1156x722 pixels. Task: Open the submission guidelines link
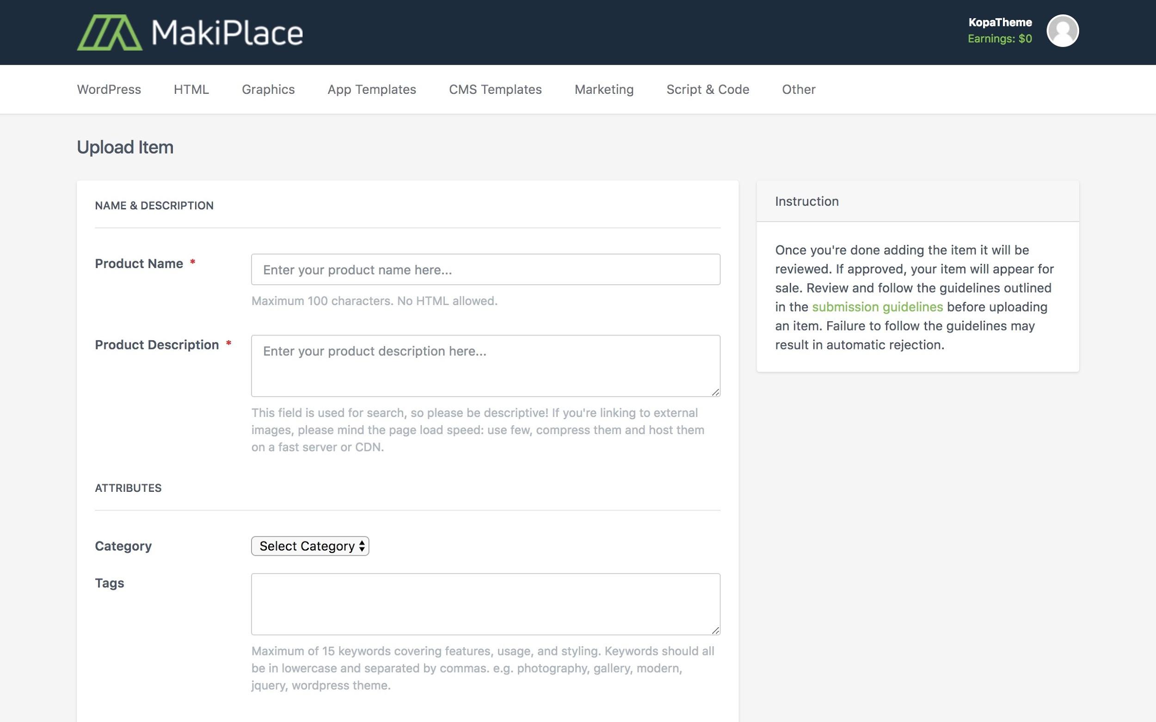pyautogui.click(x=877, y=306)
